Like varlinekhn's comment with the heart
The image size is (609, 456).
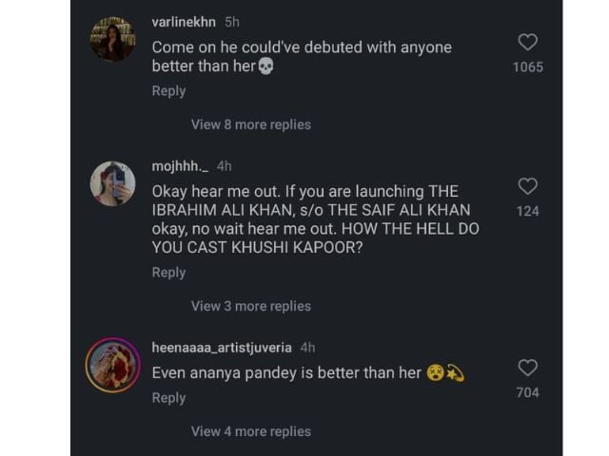[527, 42]
